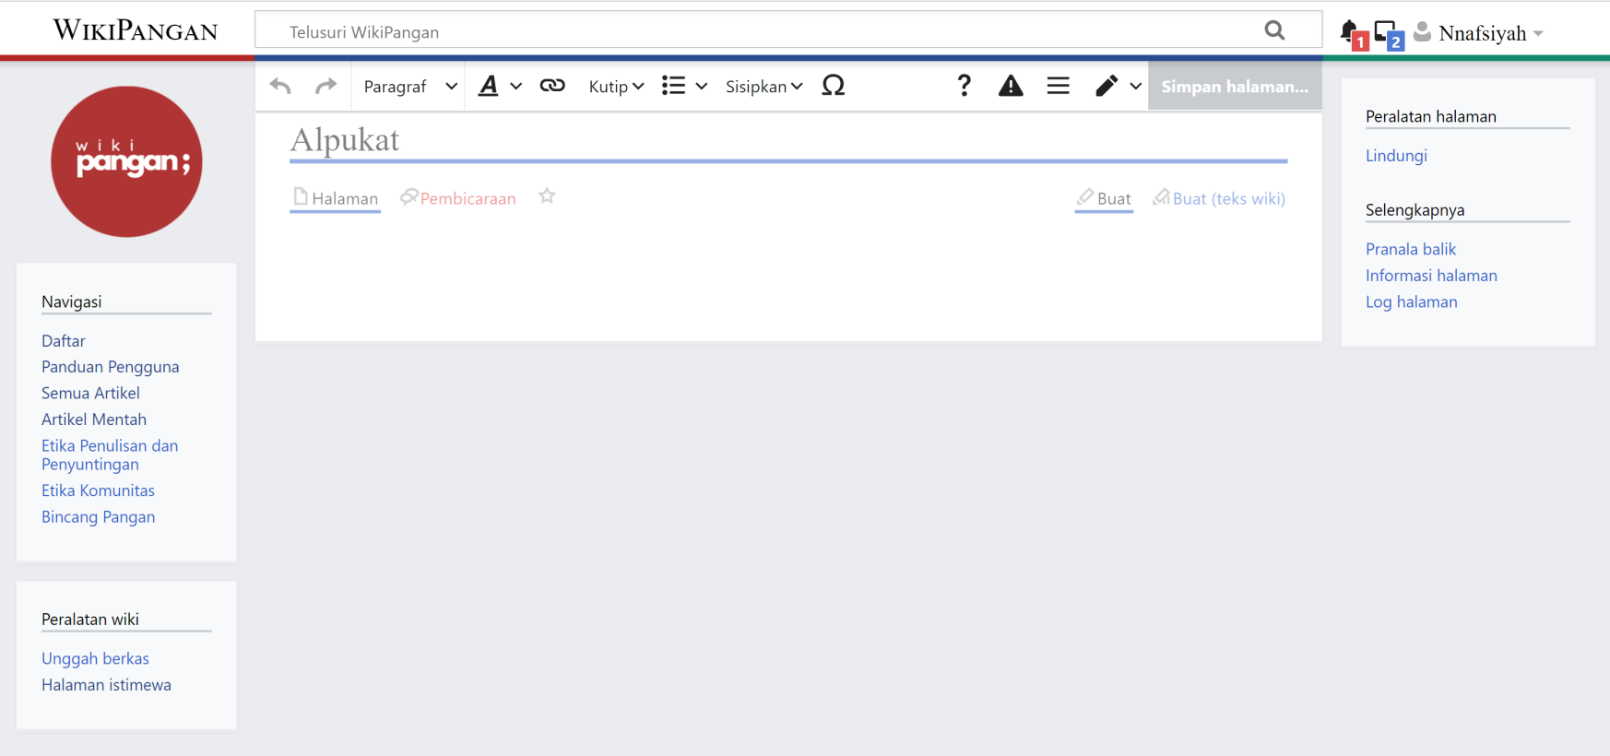Open the notices icon with badge 2

[1387, 34]
